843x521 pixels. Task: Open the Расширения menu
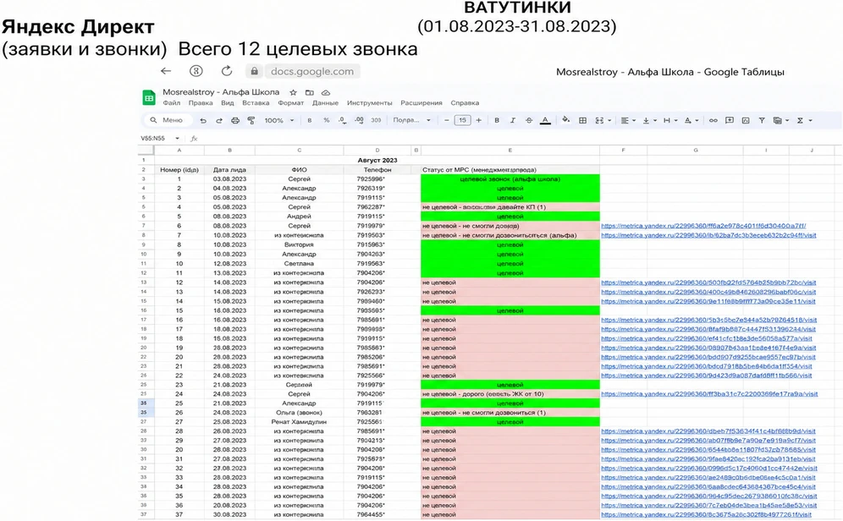coord(421,103)
